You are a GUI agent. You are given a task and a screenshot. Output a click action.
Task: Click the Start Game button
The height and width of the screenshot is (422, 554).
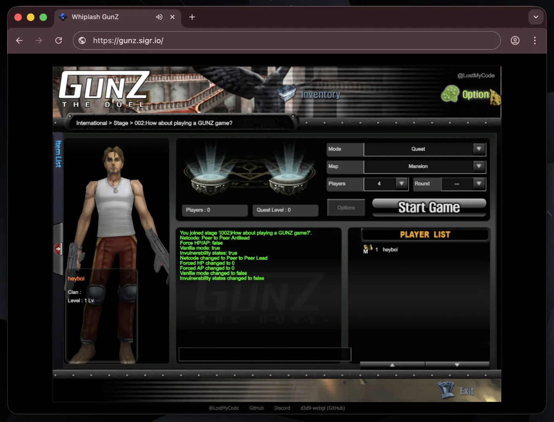coord(429,207)
